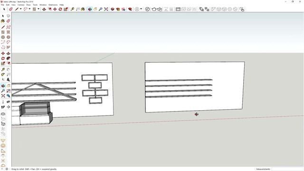The width and height of the screenshot is (304, 171).
Task: Select the Line tool in left toolbar
Action: click(x=3, y=27)
